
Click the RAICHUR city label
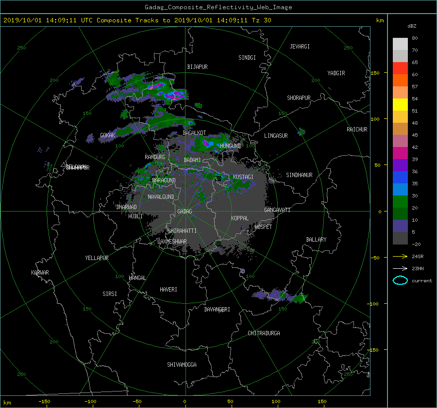tap(357, 130)
